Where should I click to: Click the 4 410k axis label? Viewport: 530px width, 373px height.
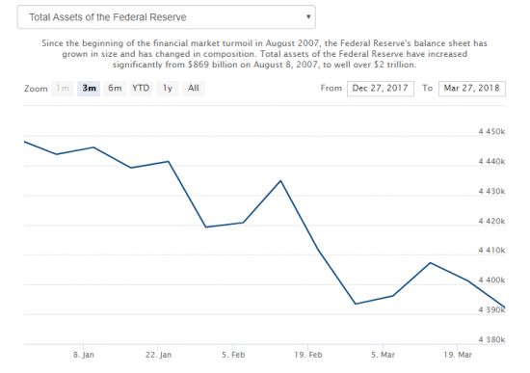pyautogui.click(x=491, y=251)
